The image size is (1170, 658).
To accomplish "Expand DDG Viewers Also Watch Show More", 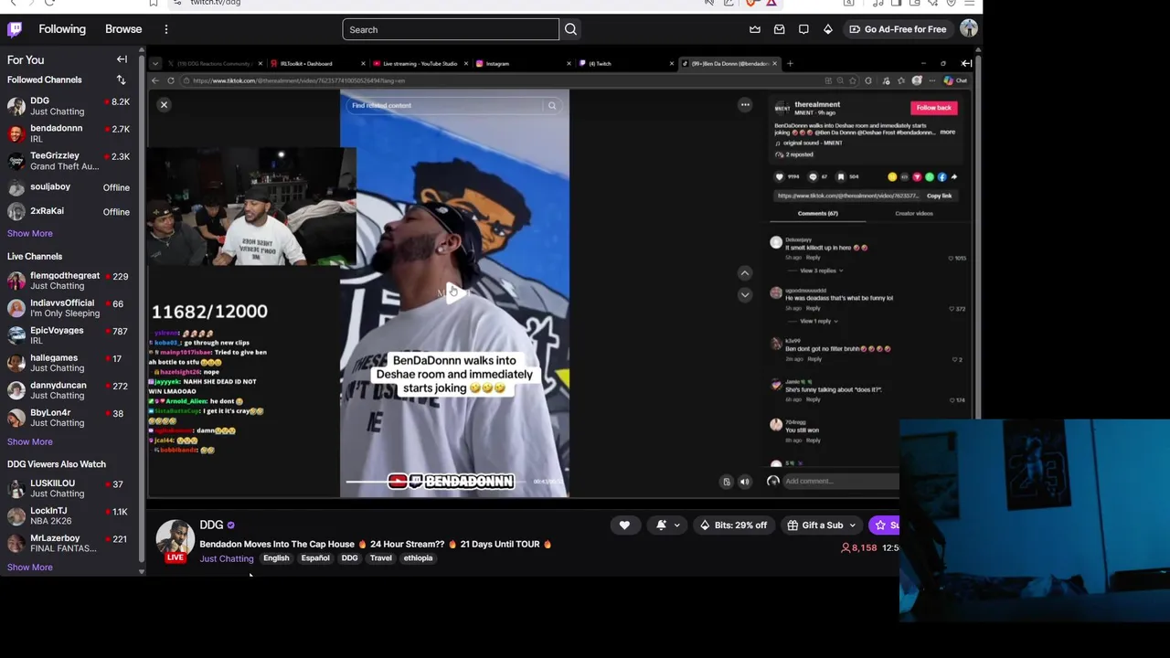I will [x=30, y=568].
